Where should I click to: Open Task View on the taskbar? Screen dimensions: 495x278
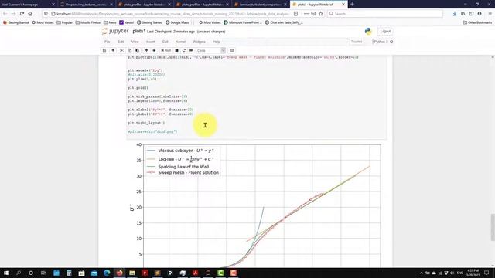43,273
